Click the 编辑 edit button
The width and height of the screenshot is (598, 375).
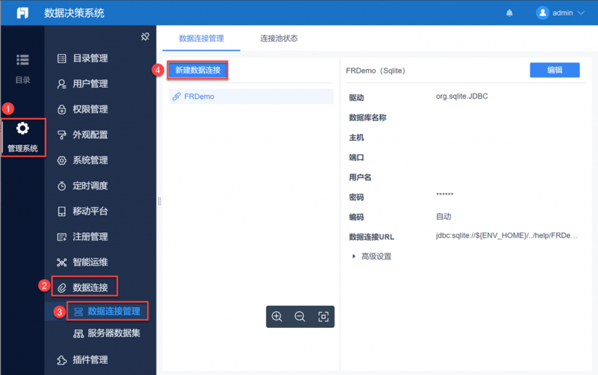point(554,70)
